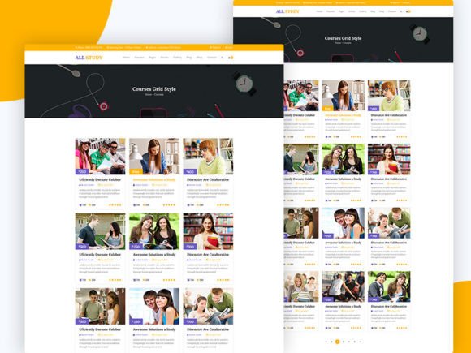
Task: Click the Register link in front page top bar
Action: pyautogui.click(x=216, y=47)
